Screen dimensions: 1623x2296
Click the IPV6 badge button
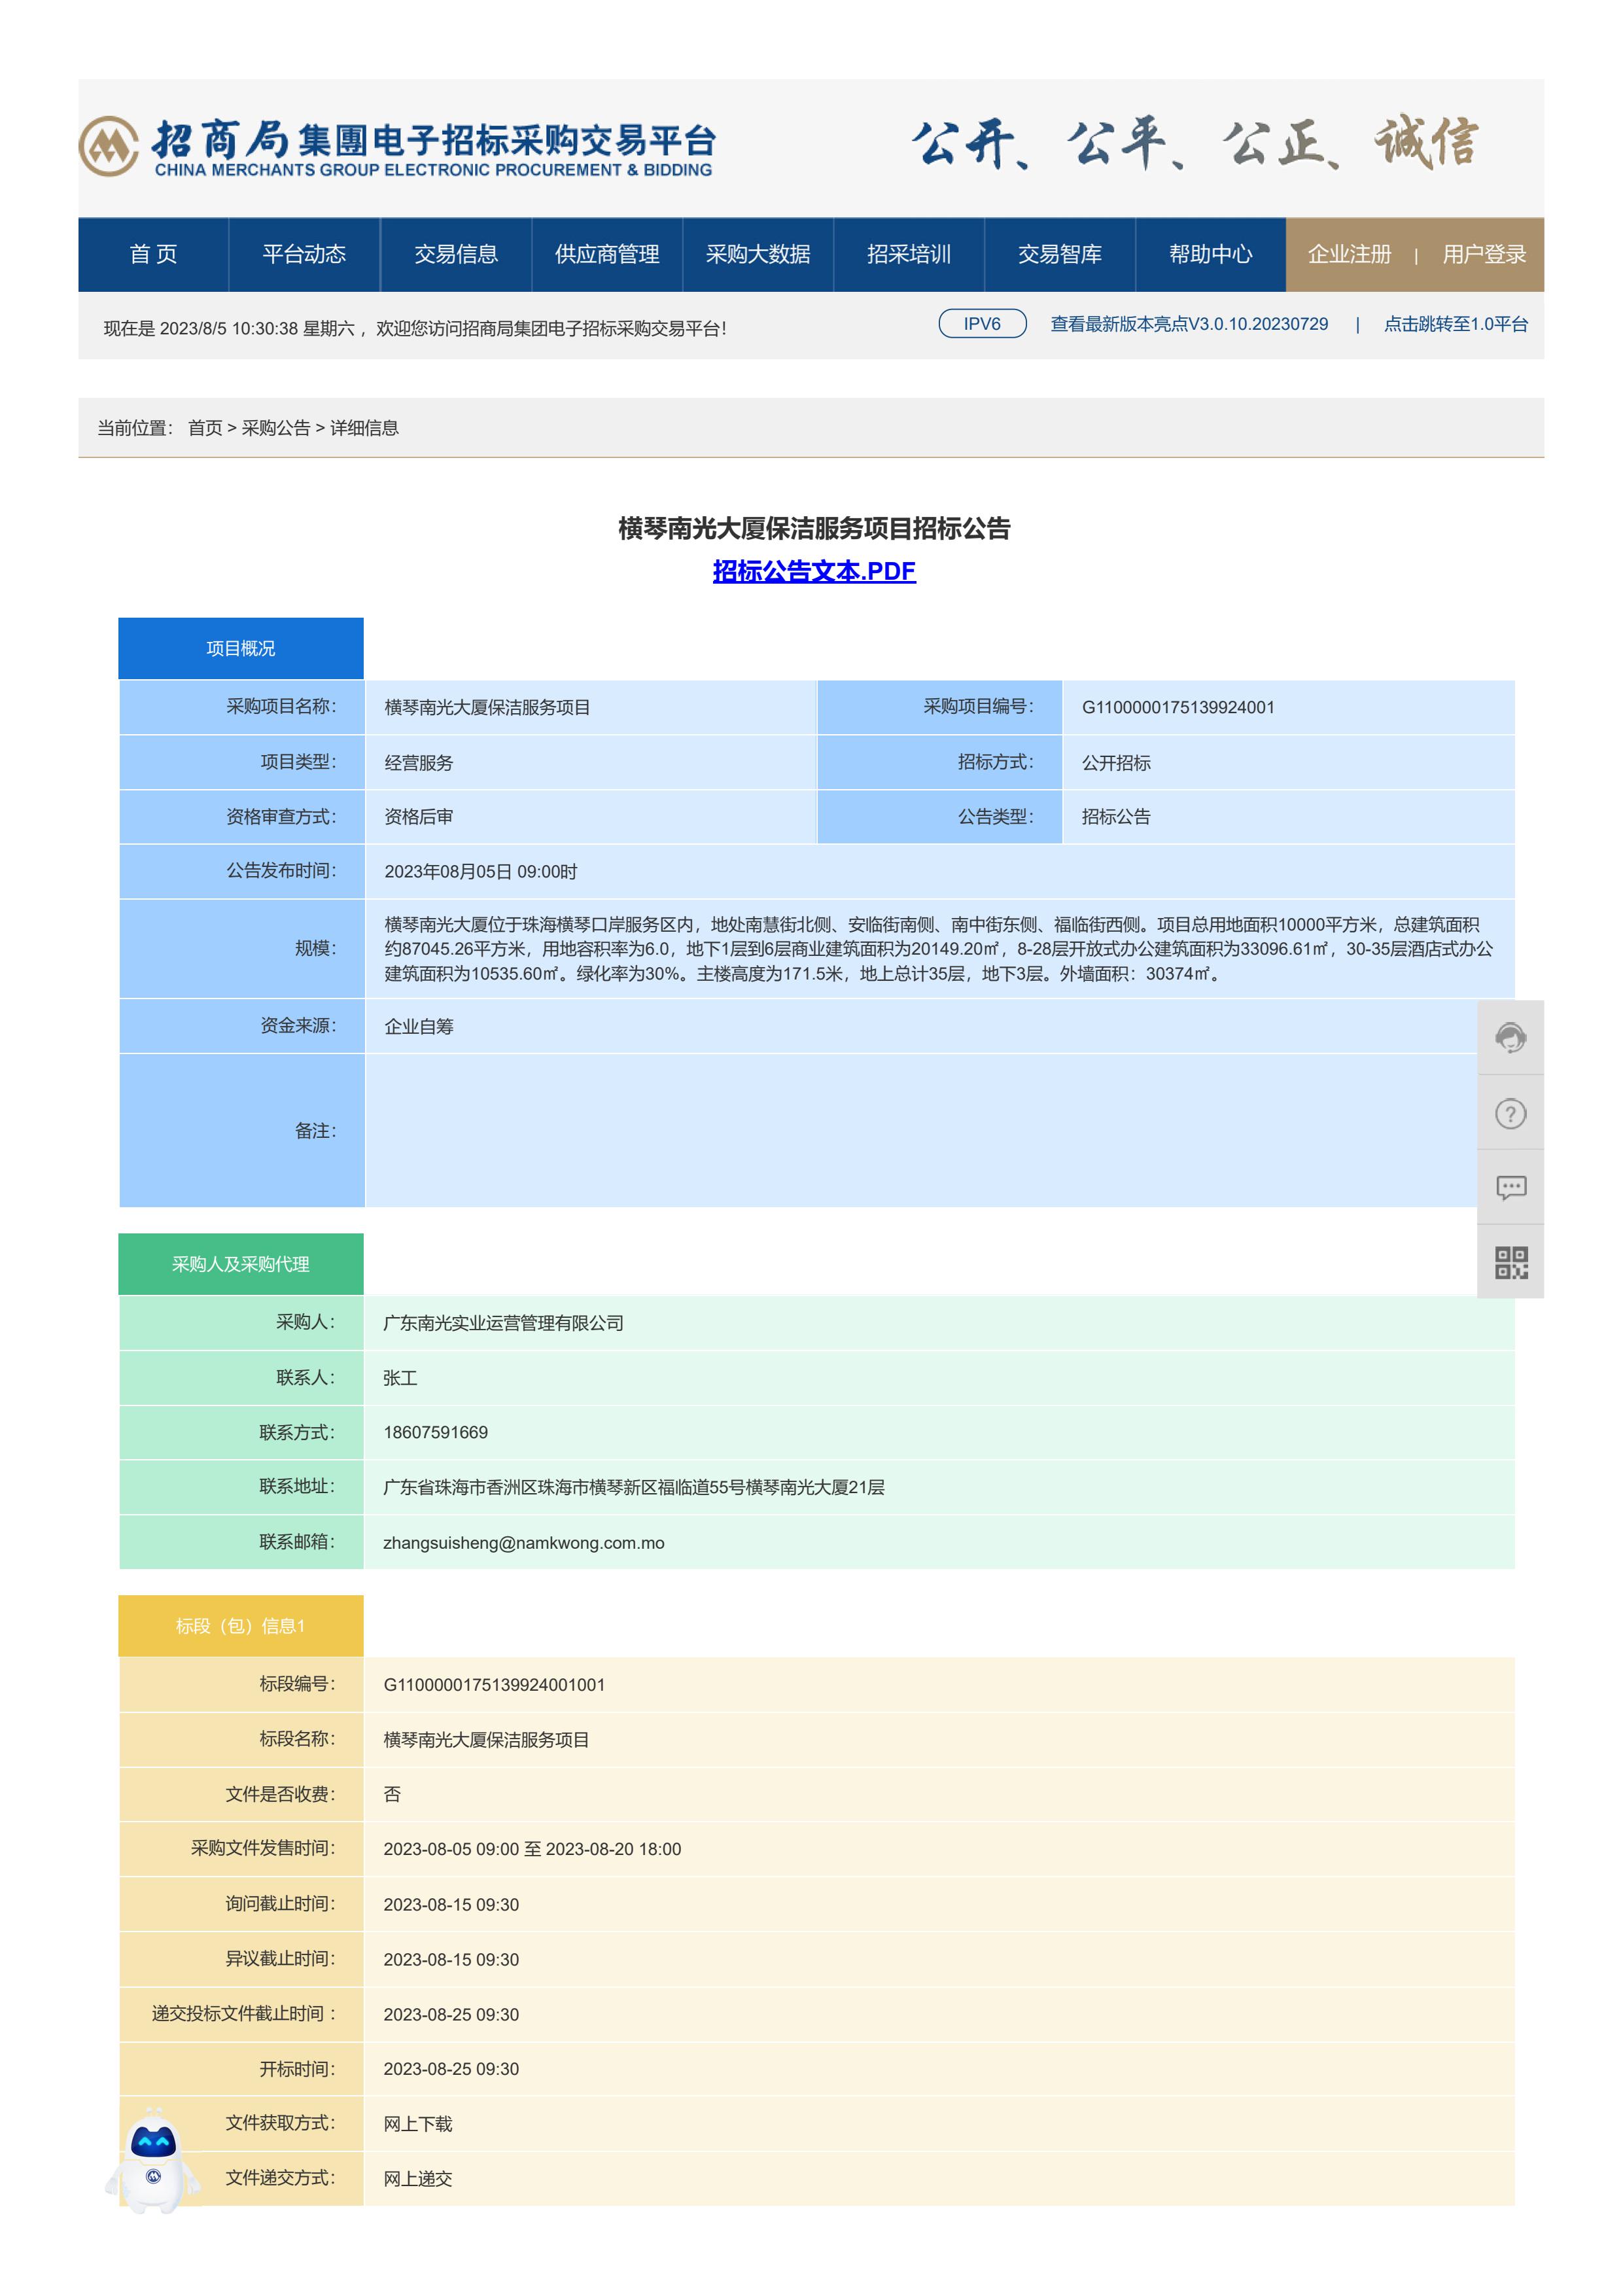[982, 324]
